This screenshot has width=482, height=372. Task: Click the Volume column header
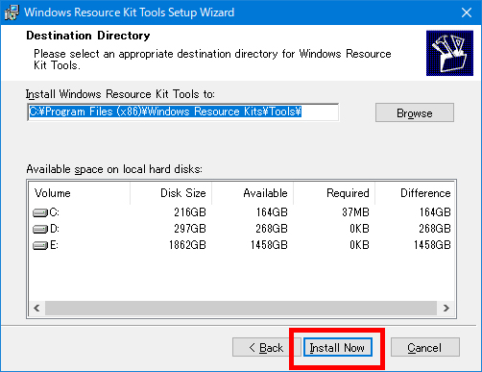(x=79, y=193)
